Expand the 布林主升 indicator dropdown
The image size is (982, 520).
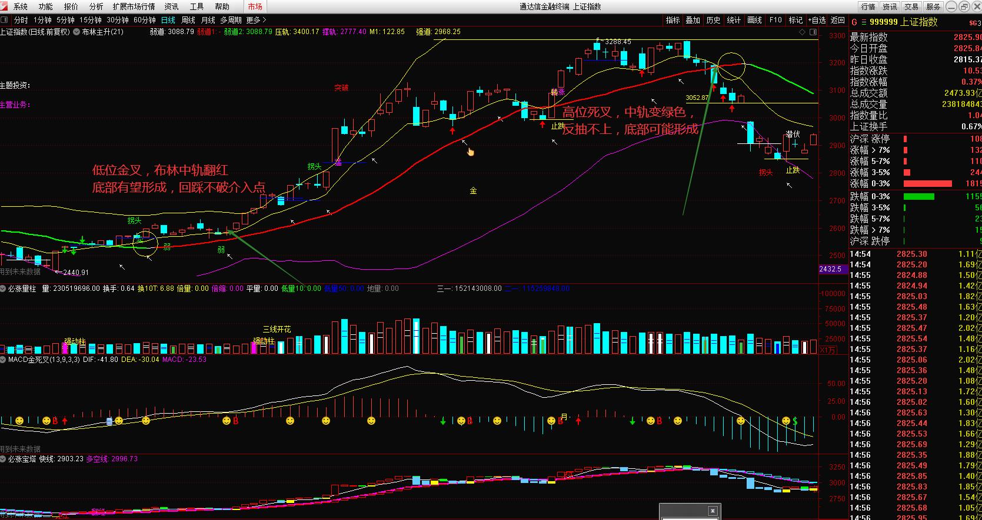pyautogui.click(x=76, y=32)
